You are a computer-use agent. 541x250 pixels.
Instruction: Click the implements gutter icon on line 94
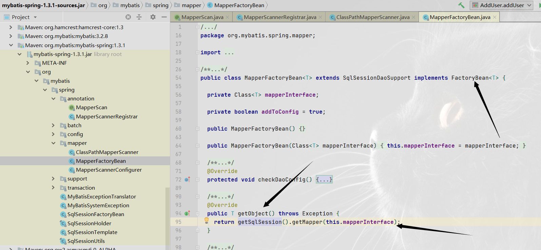187,213
